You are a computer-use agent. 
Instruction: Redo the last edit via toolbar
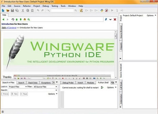(43, 11)
